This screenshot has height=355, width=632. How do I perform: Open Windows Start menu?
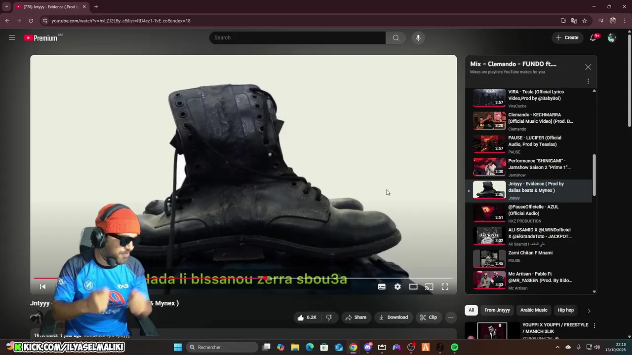click(x=178, y=347)
